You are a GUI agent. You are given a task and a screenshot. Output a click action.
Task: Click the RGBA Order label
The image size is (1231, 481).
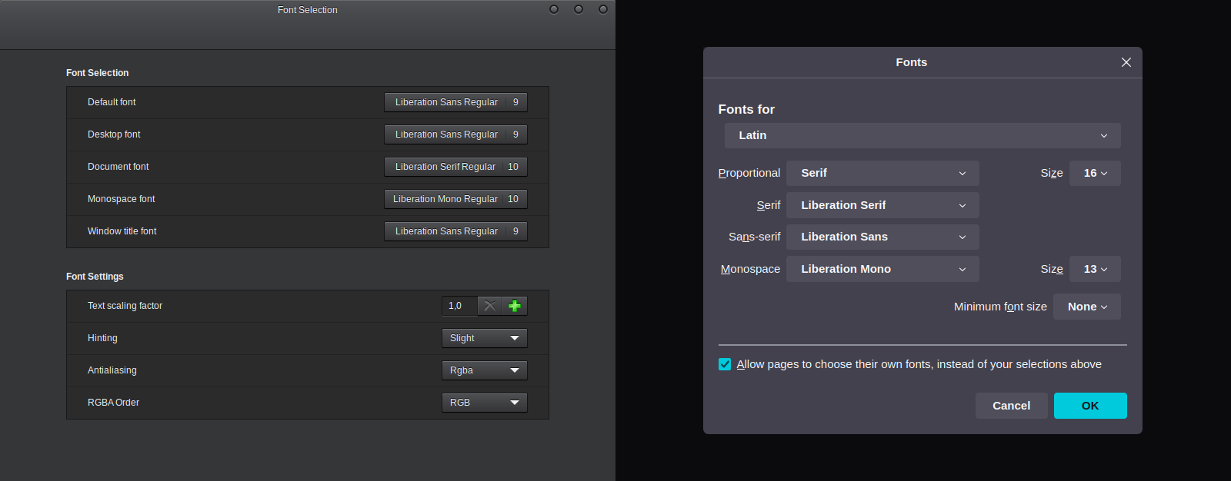pos(113,403)
